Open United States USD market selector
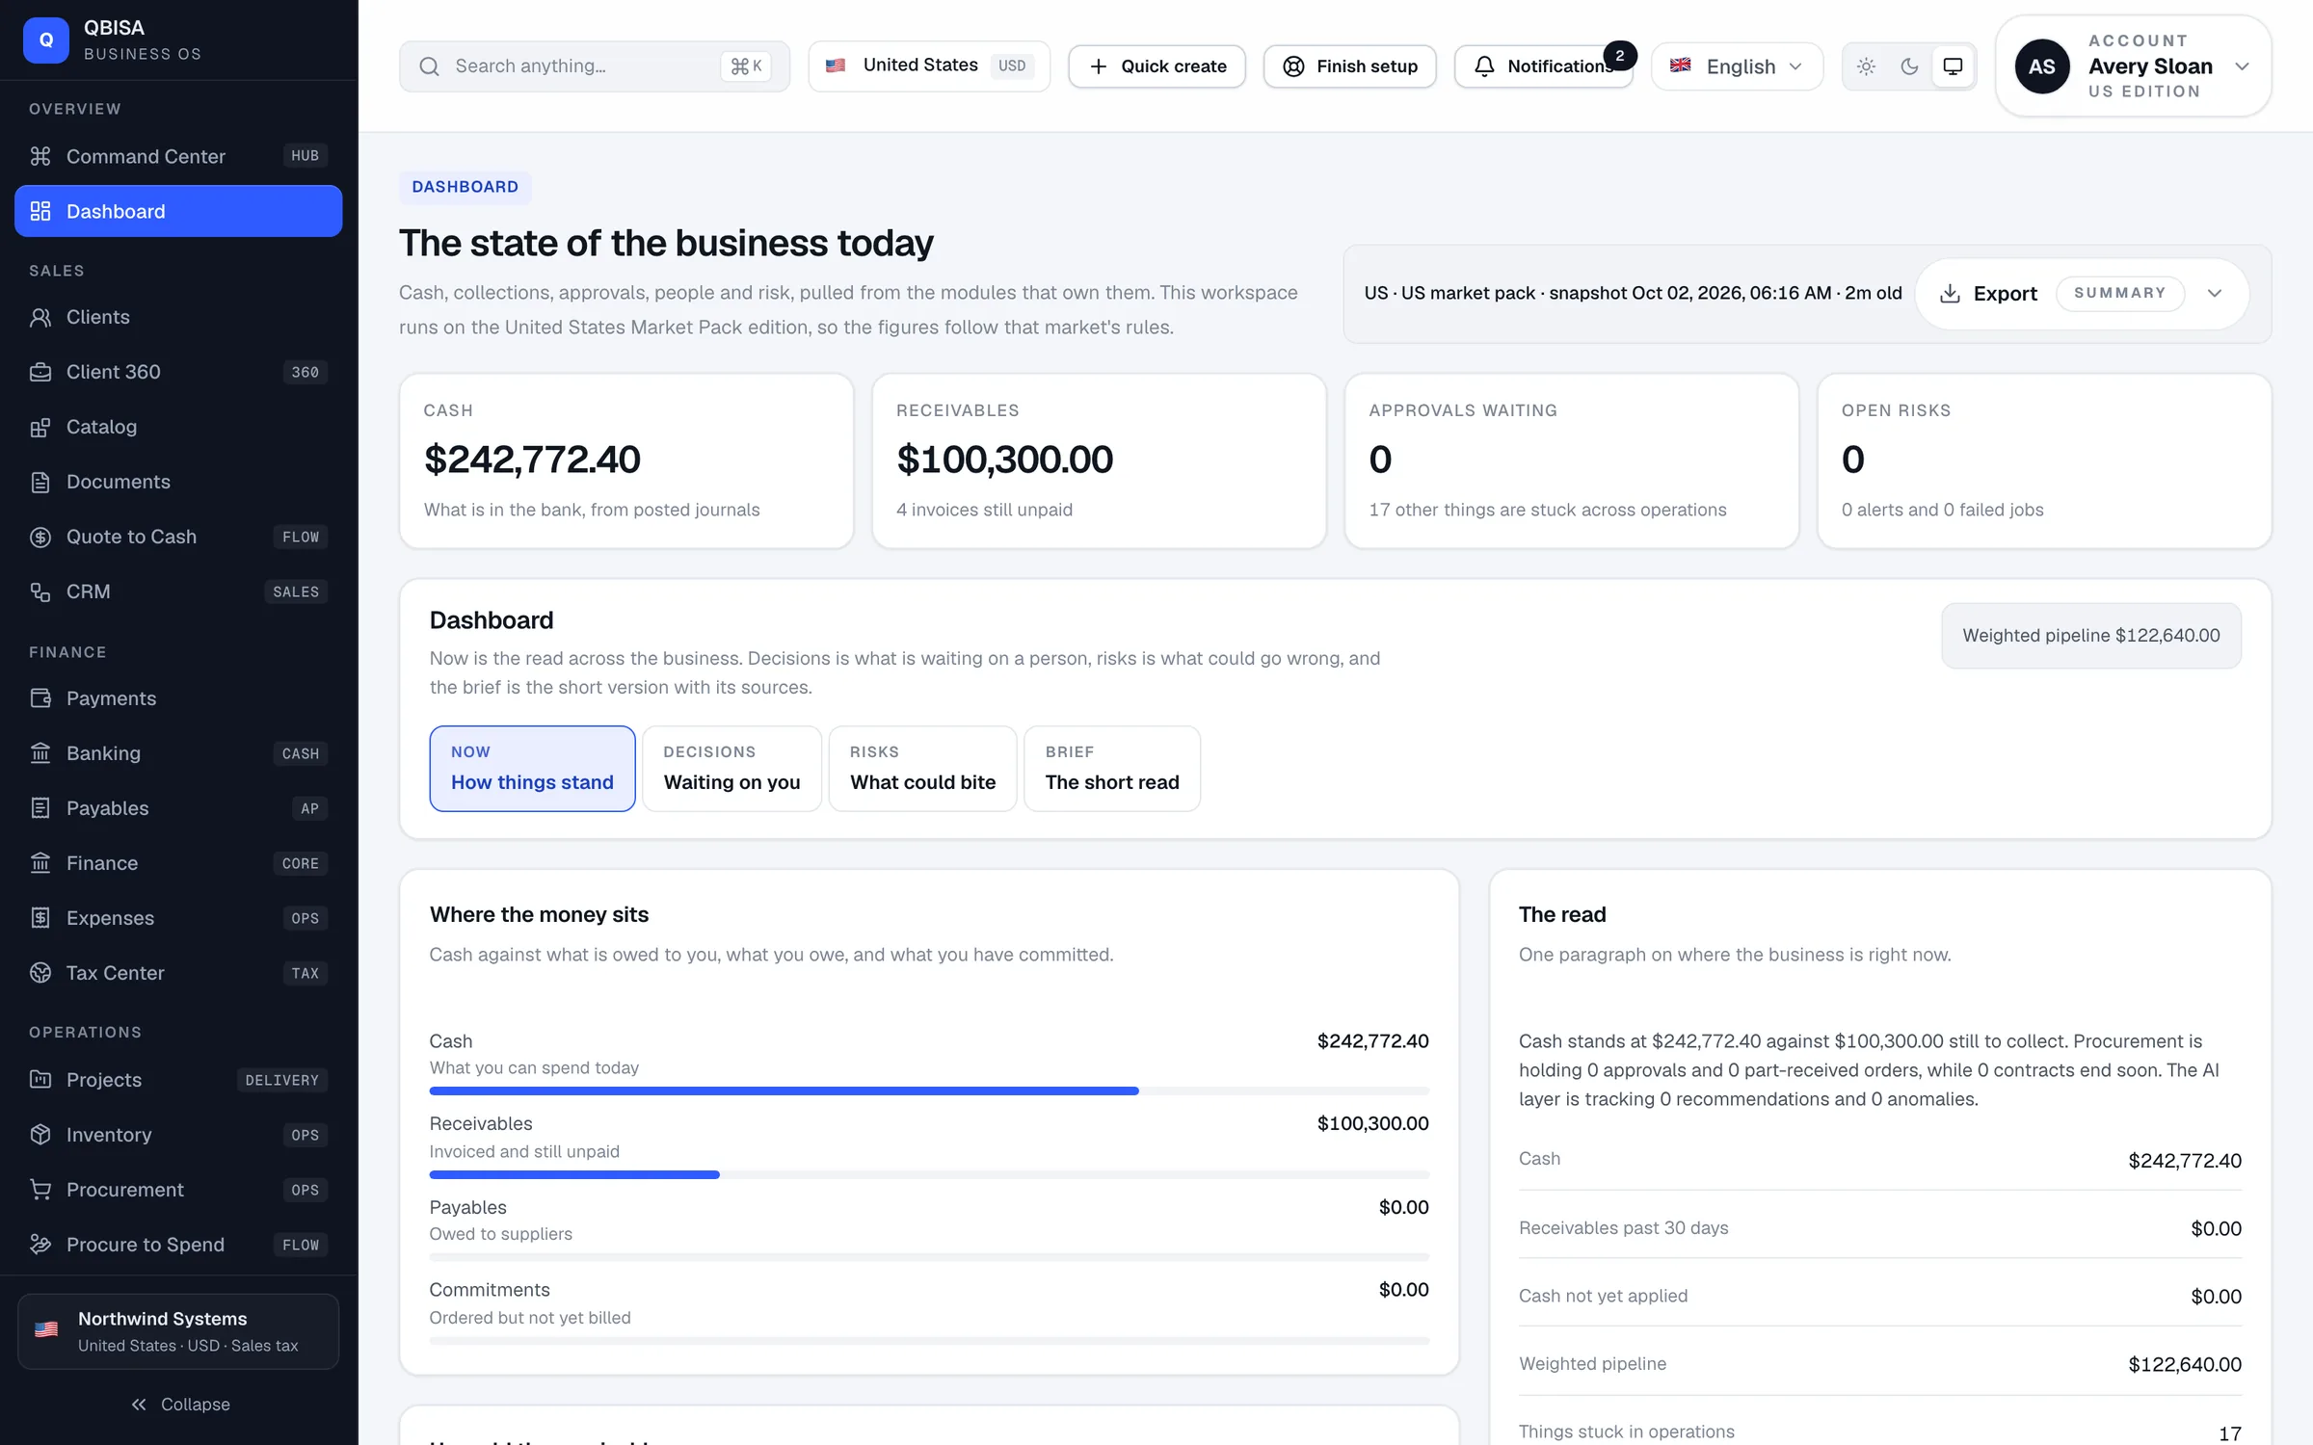This screenshot has width=2313, height=1445. (929, 66)
